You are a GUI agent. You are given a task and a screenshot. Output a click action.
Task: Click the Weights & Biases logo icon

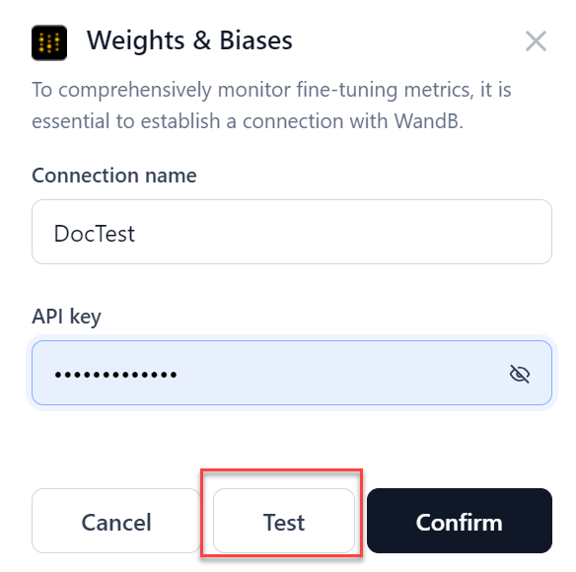[x=49, y=42]
